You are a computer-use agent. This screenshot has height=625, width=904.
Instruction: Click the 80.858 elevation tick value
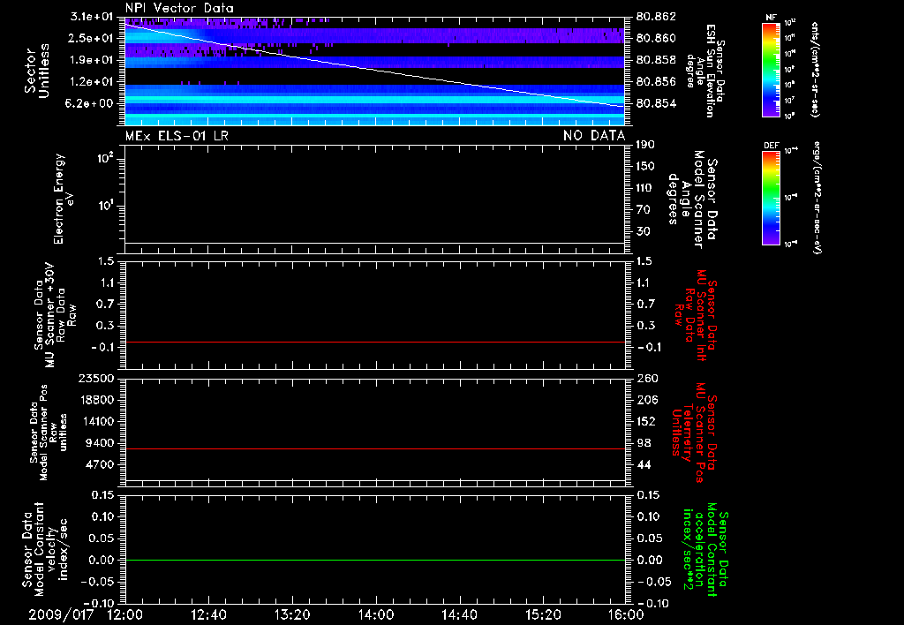click(656, 60)
